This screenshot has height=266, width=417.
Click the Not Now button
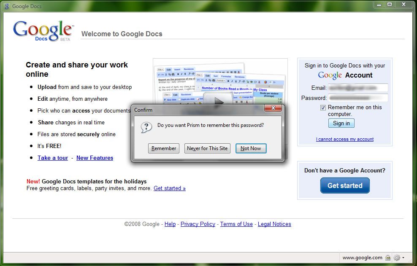251,148
